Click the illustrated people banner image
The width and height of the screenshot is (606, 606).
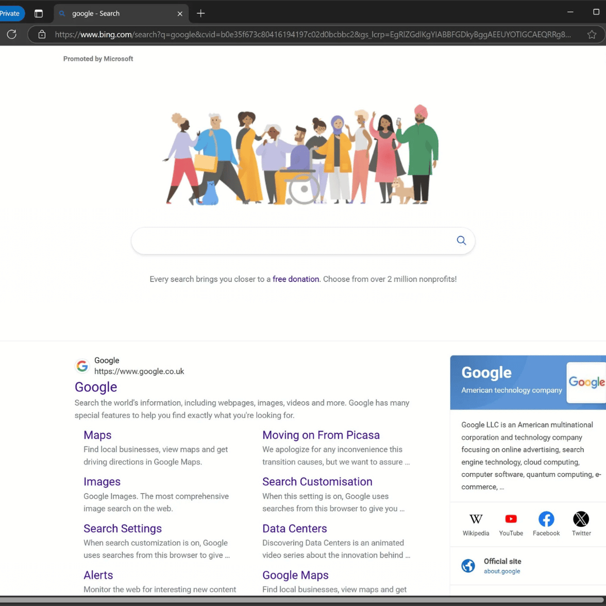point(301,154)
